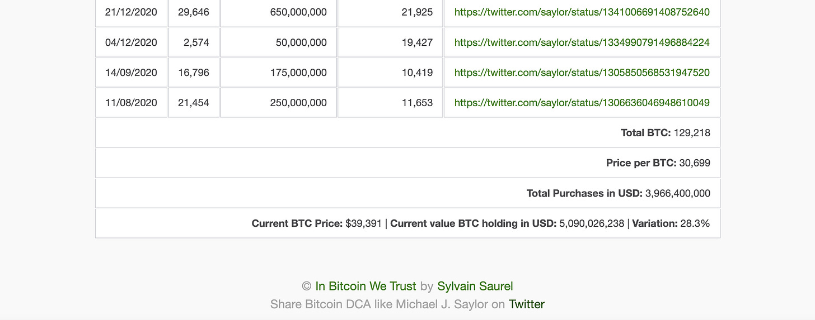Viewport: 815px width, 320px height.
Task: Open the tweet link ending in 1305850568531947520
Action: pyautogui.click(x=582, y=72)
